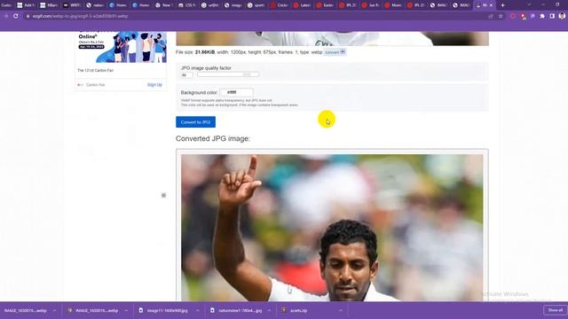Click the small icon beside the convert link
The image size is (568, 319).
pos(343,51)
